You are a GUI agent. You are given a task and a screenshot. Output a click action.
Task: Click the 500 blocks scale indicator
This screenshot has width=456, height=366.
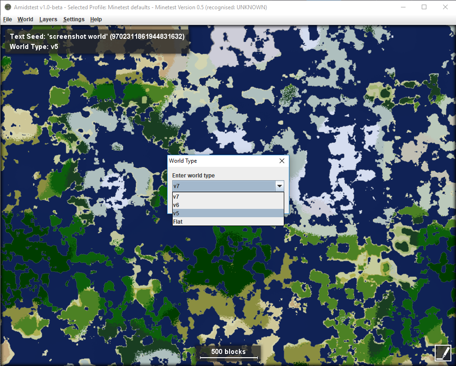point(228,353)
